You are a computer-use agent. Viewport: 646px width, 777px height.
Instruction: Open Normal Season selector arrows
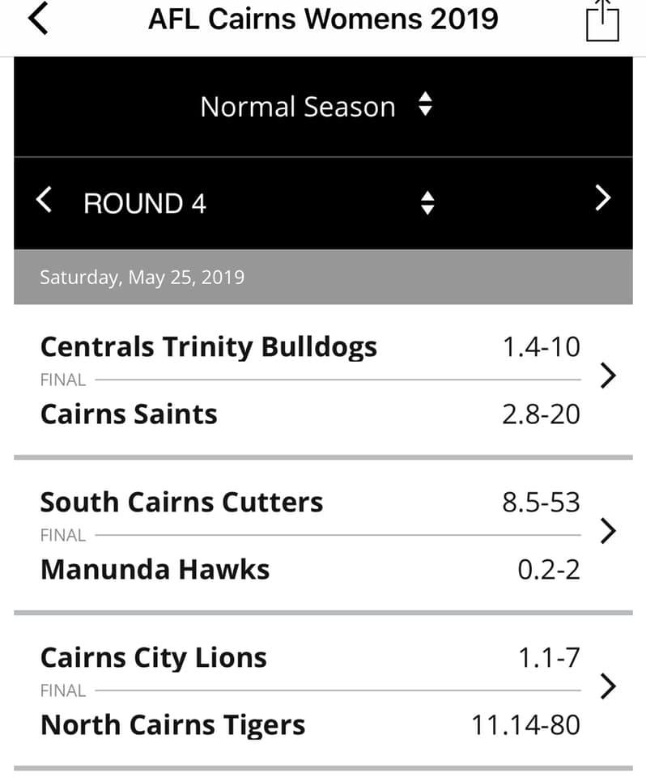pyautogui.click(x=425, y=104)
